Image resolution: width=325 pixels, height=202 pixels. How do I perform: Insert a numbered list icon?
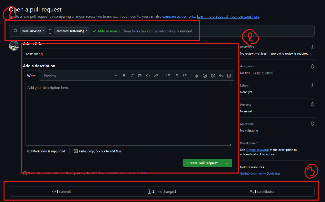[x=168, y=76]
